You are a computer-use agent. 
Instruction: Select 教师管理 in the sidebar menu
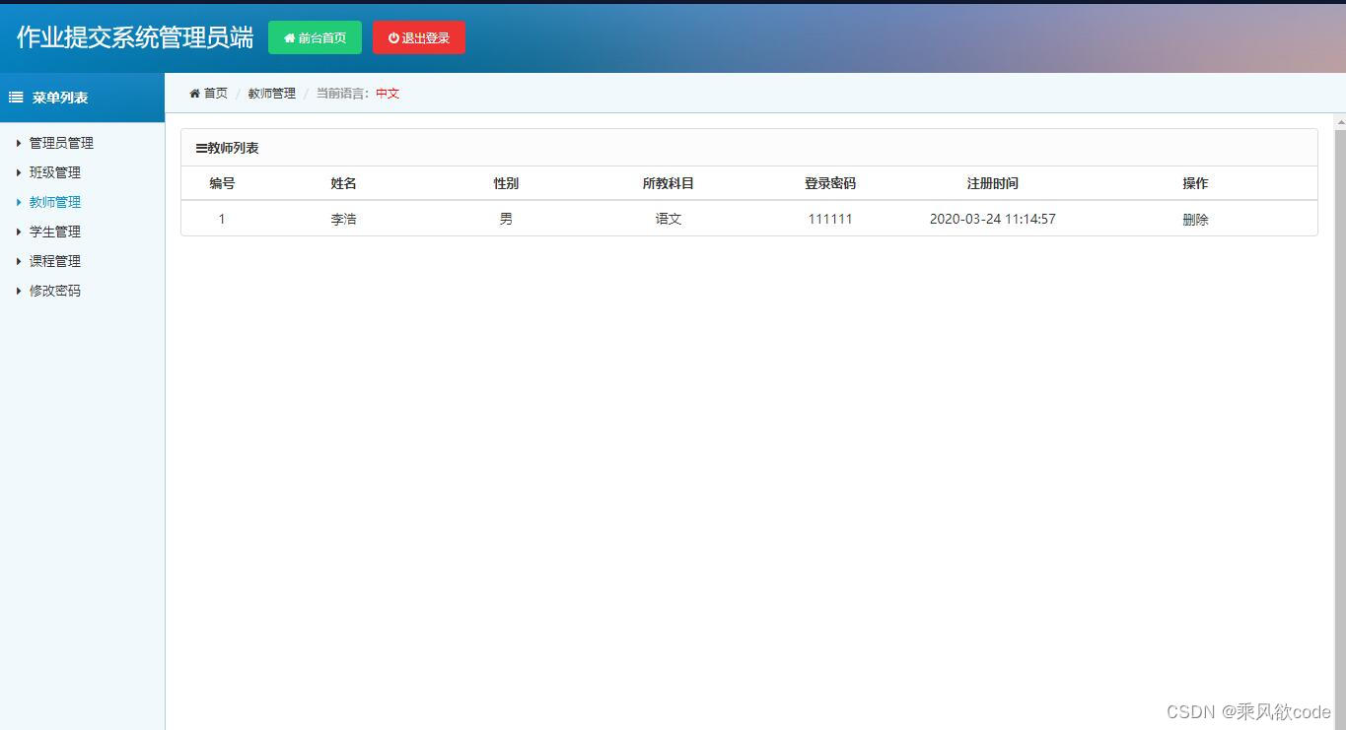click(x=54, y=202)
